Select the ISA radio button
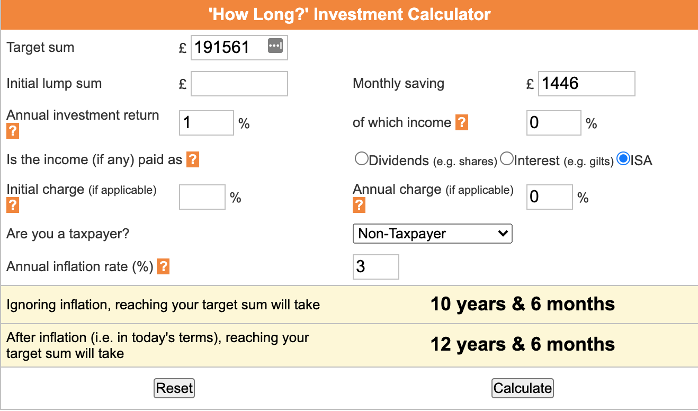This screenshot has height=411, width=698. pyautogui.click(x=623, y=159)
